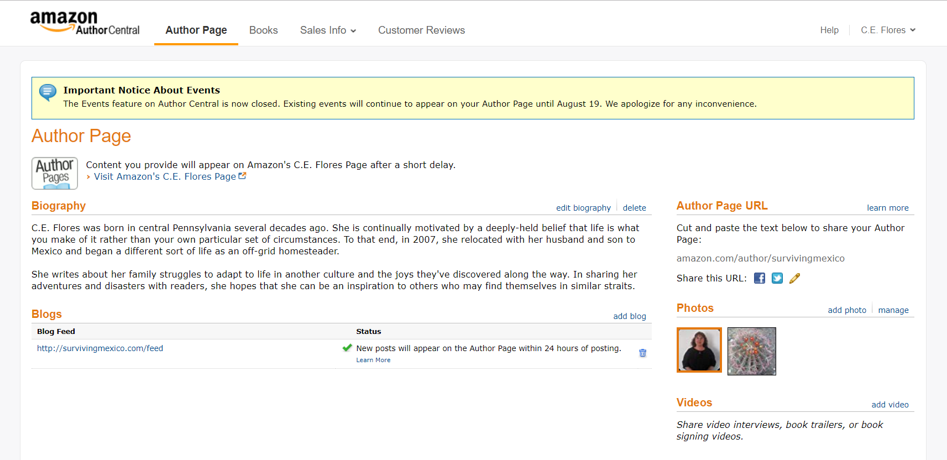
Task: Delete the blog feed with trash icon
Action: (x=642, y=353)
